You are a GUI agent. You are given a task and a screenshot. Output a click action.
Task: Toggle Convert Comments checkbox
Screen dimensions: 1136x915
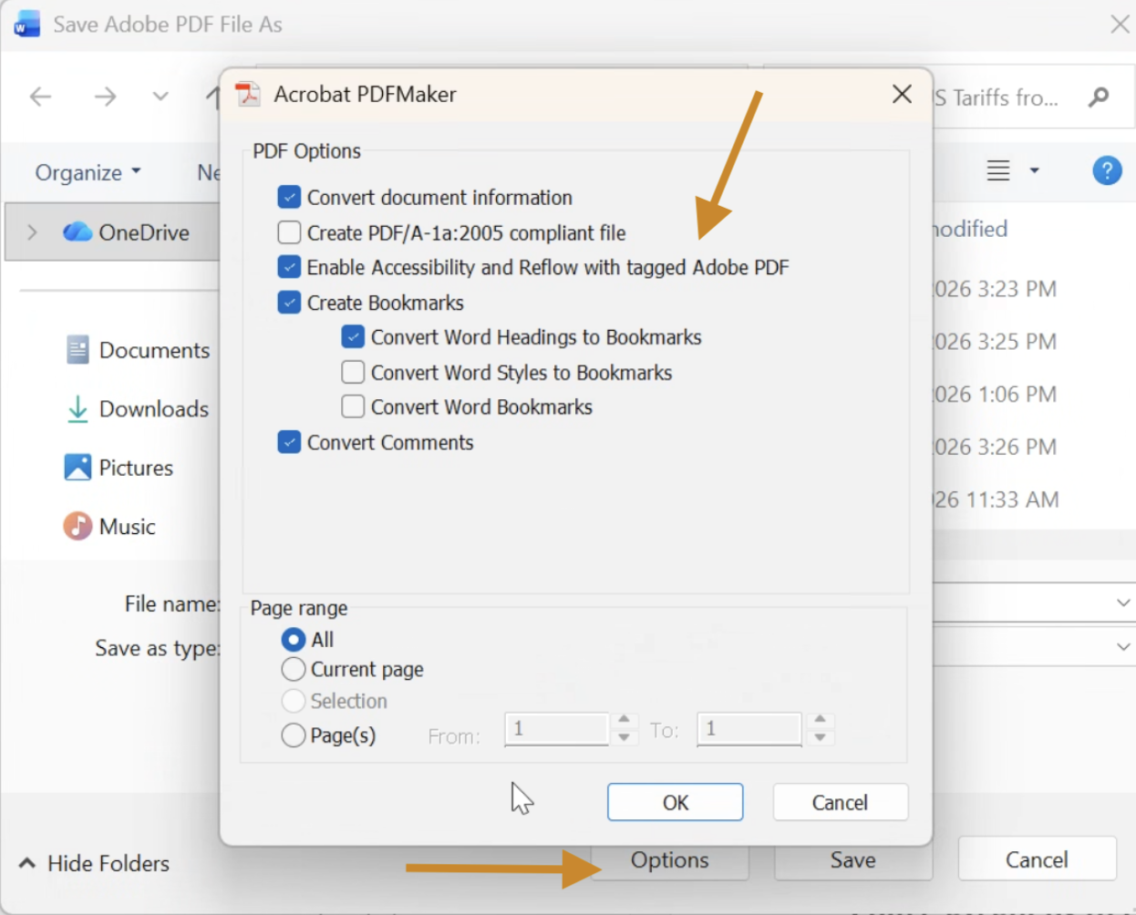[x=289, y=442]
